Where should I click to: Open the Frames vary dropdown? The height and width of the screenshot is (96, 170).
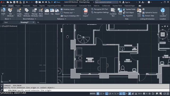(74, 13)
